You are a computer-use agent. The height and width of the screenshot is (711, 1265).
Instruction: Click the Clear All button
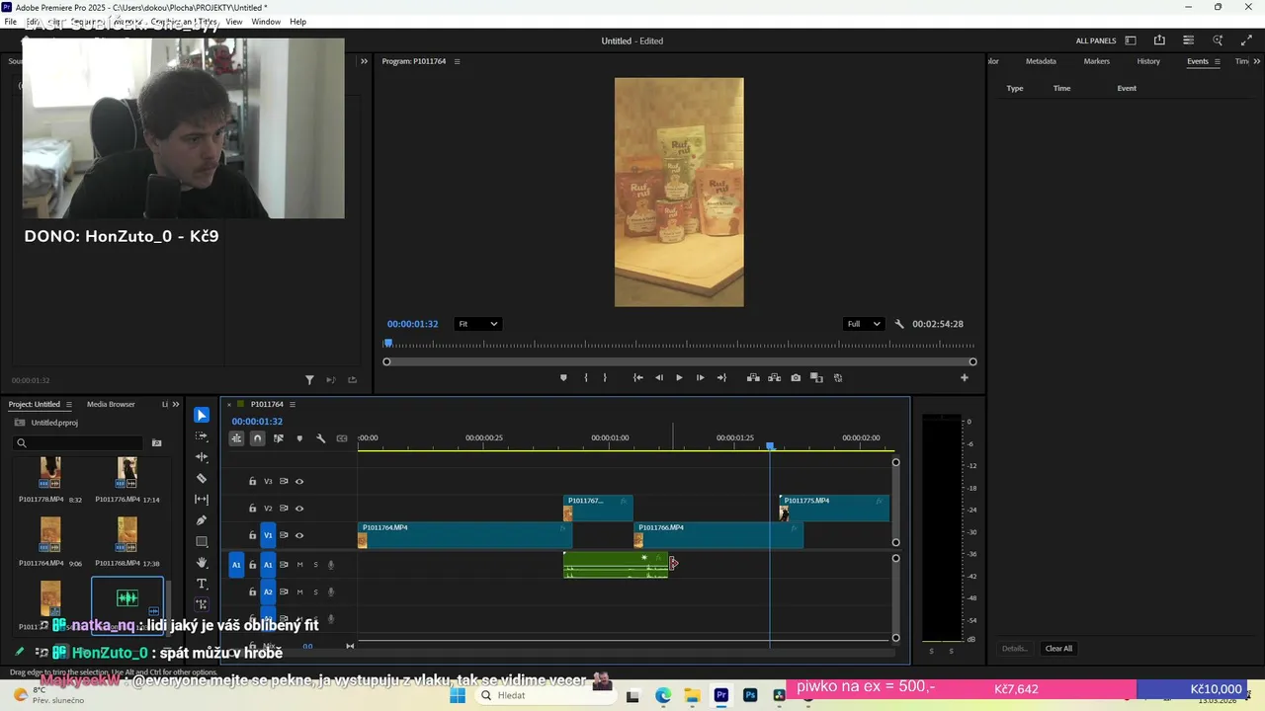[1058, 649]
